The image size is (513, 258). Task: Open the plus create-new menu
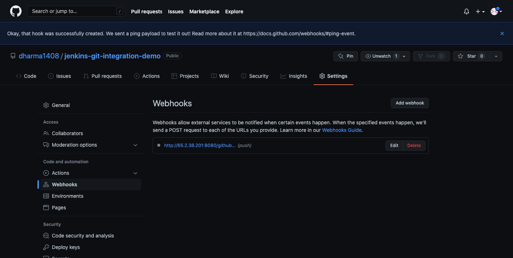(480, 12)
